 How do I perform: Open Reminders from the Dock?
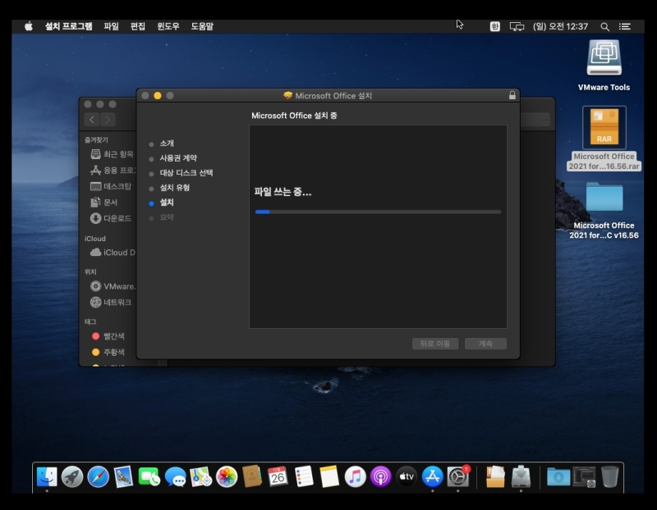(304, 476)
